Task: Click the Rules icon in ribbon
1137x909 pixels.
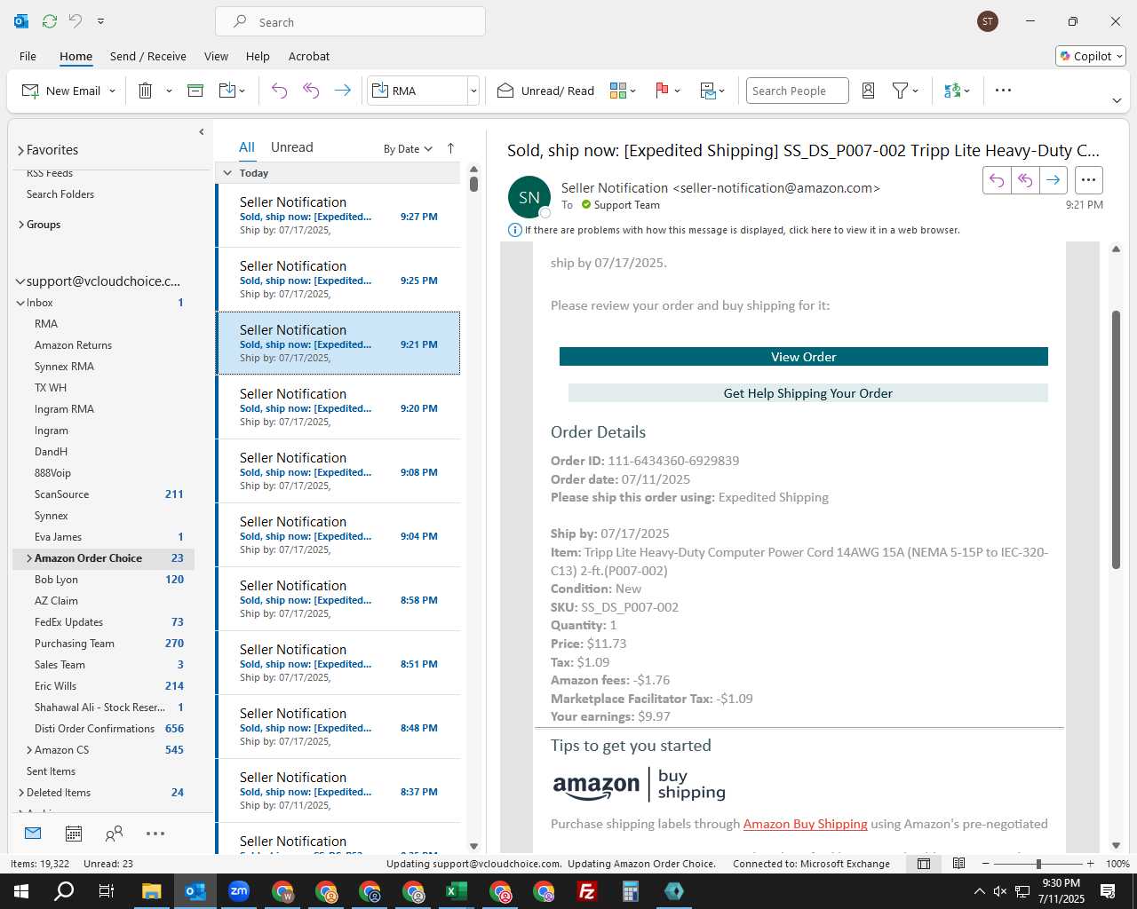Action: point(708,91)
